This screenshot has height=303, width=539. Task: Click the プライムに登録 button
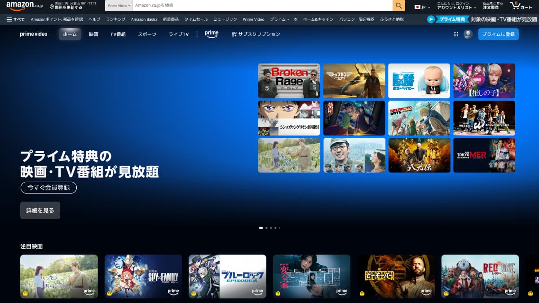(x=498, y=34)
